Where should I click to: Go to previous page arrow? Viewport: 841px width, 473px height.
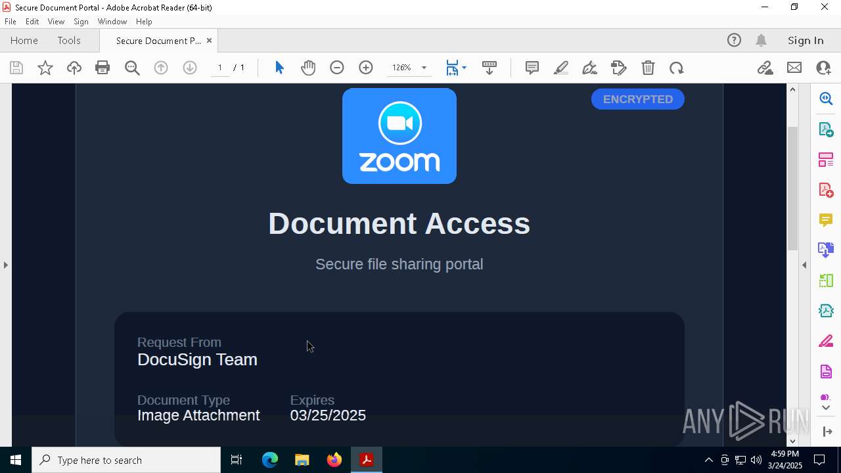click(x=161, y=68)
